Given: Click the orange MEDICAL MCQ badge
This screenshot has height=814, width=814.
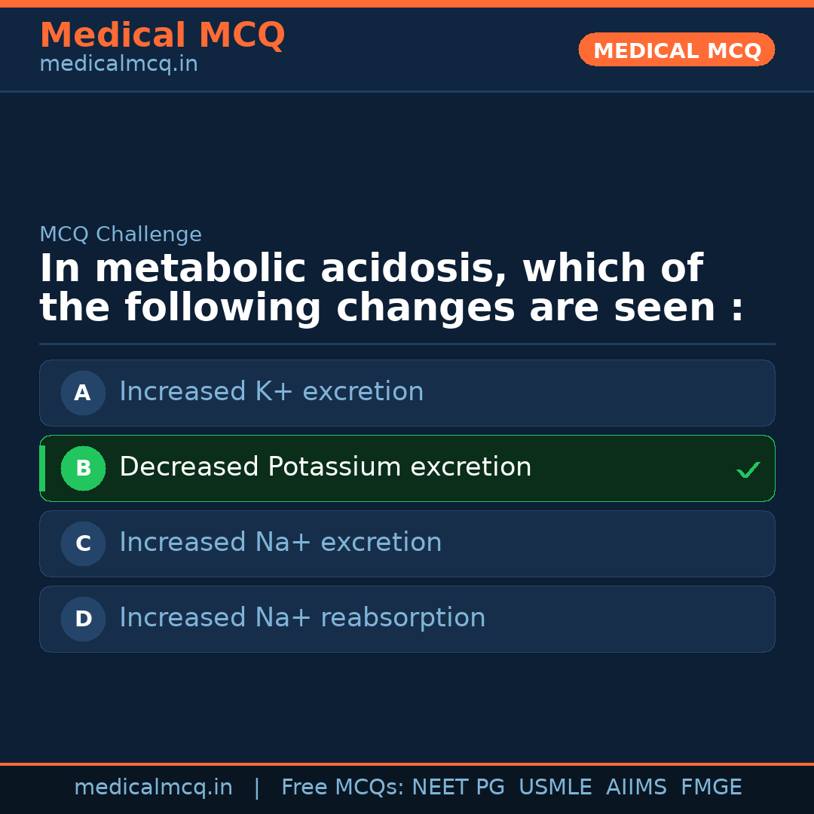Looking at the screenshot, I should pos(677,50).
